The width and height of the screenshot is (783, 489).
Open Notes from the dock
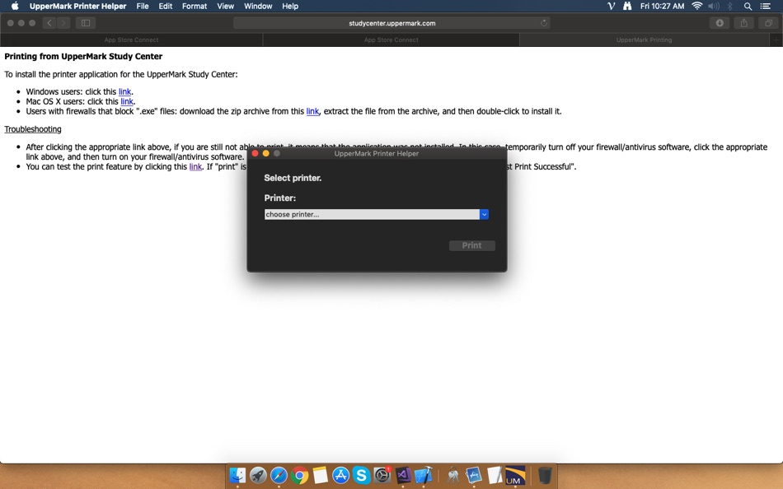click(320, 475)
